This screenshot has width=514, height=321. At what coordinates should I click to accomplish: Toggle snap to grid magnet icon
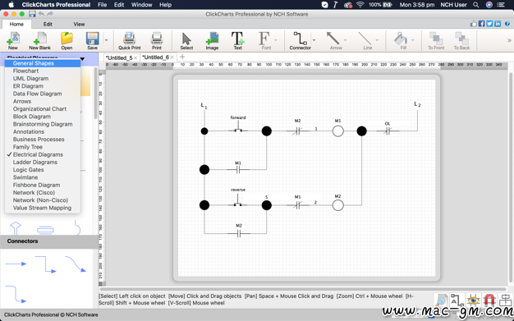pos(489,300)
